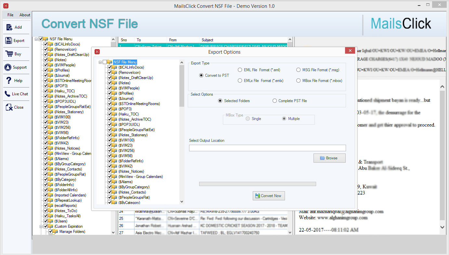
Task: Sort by From column header
Action: 183,40
